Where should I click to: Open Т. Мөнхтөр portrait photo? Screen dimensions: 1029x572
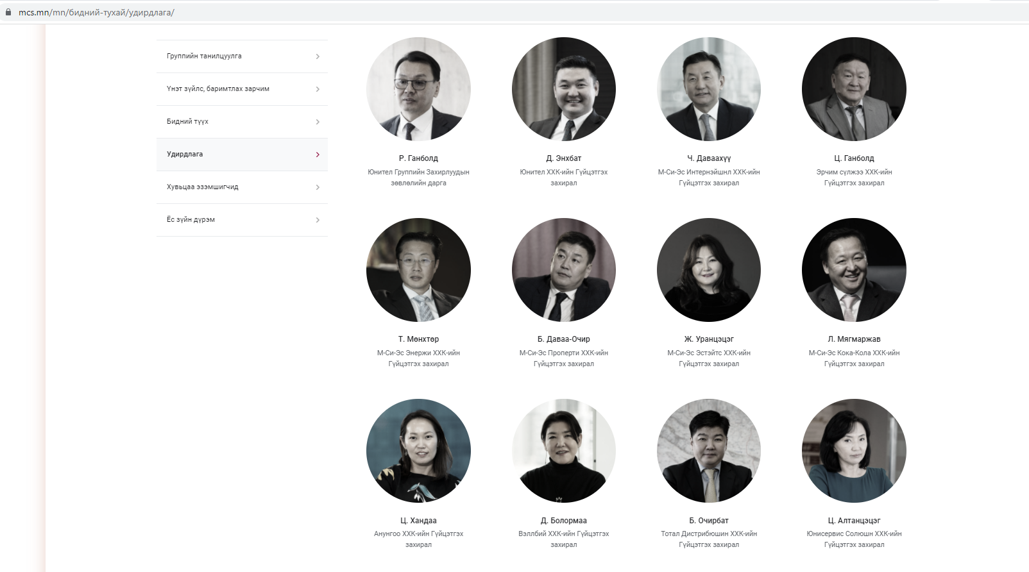click(418, 270)
